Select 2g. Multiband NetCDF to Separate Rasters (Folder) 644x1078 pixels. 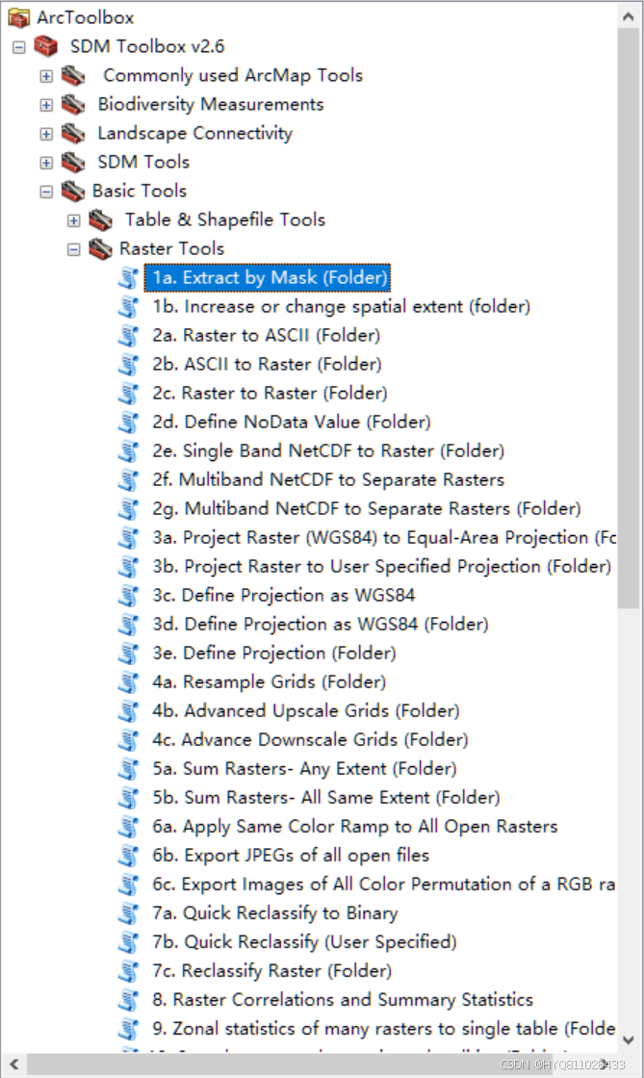[x=367, y=509]
